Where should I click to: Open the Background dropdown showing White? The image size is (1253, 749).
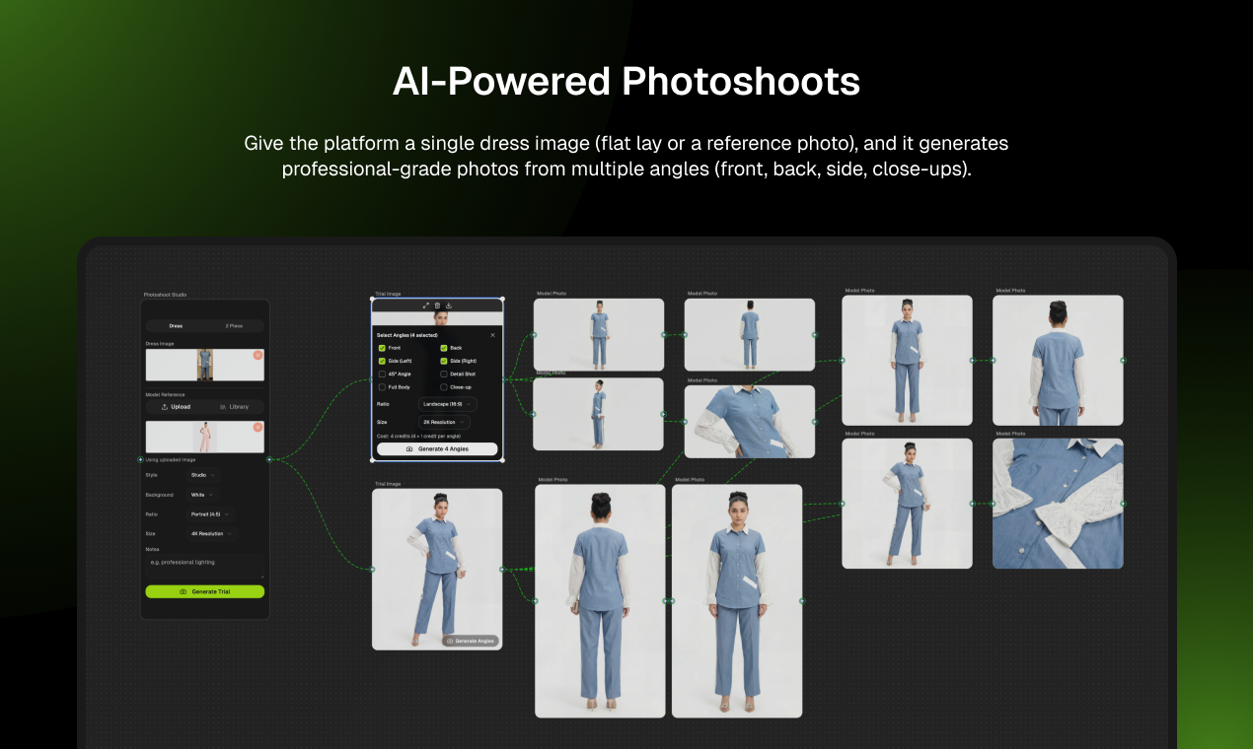[201, 495]
